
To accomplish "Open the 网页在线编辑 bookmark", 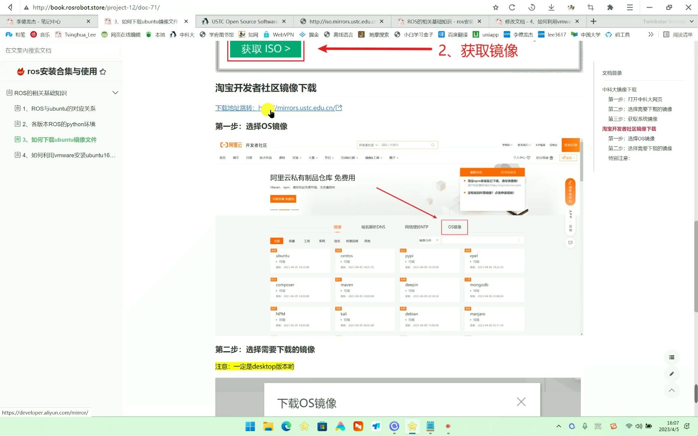I will pos(121,35).
